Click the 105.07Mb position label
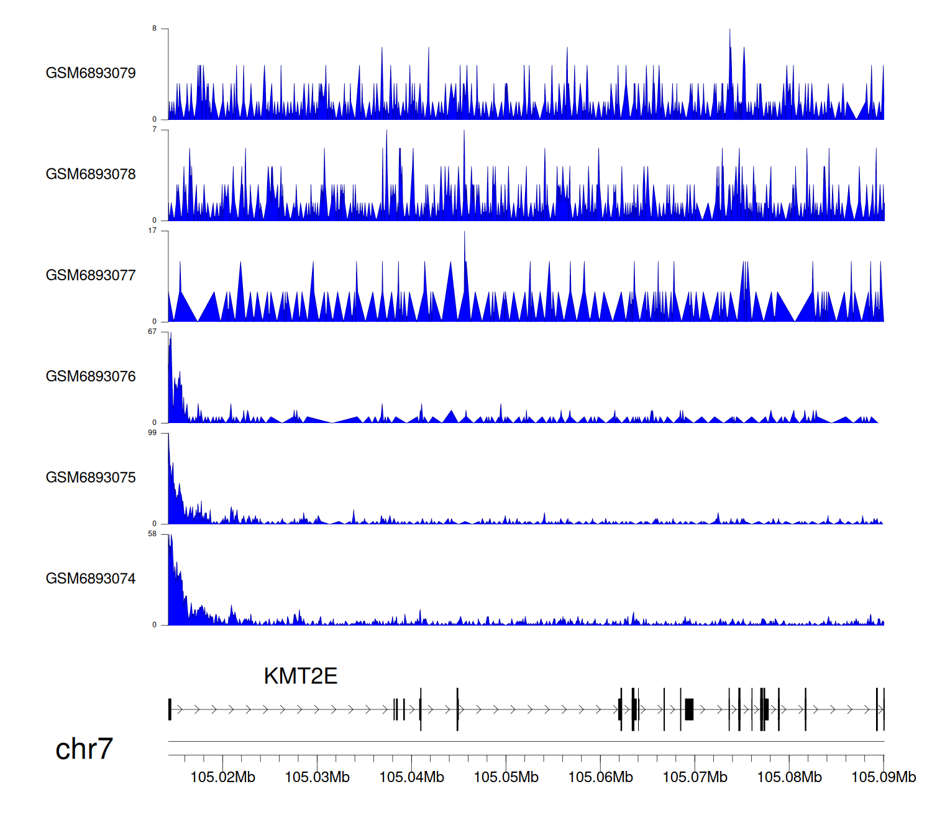 click(x=695, y=777)
